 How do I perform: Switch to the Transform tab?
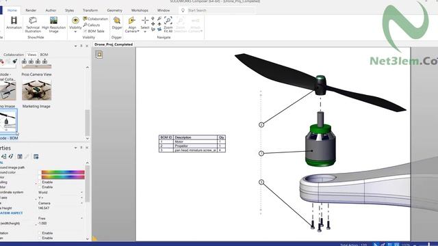point(90,10)
